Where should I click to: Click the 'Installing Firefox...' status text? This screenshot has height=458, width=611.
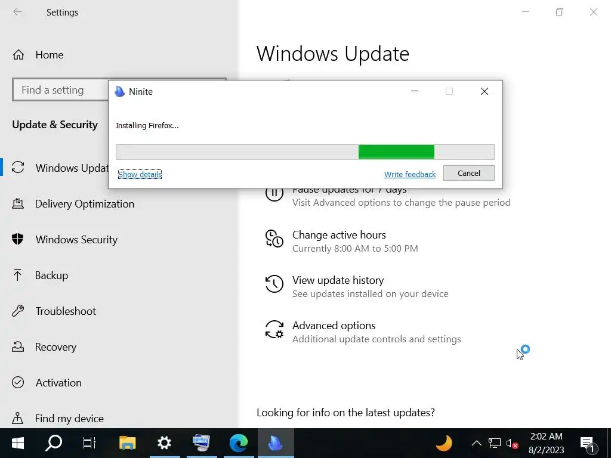click(147, 125)
